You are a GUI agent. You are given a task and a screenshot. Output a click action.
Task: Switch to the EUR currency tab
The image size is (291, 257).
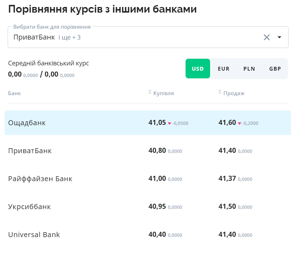223,69
